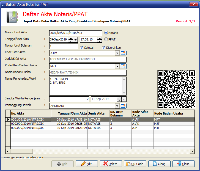Toggle the Diserahkan checkbox
Viewport: 200px width, 171px height.
coord(104,48)
